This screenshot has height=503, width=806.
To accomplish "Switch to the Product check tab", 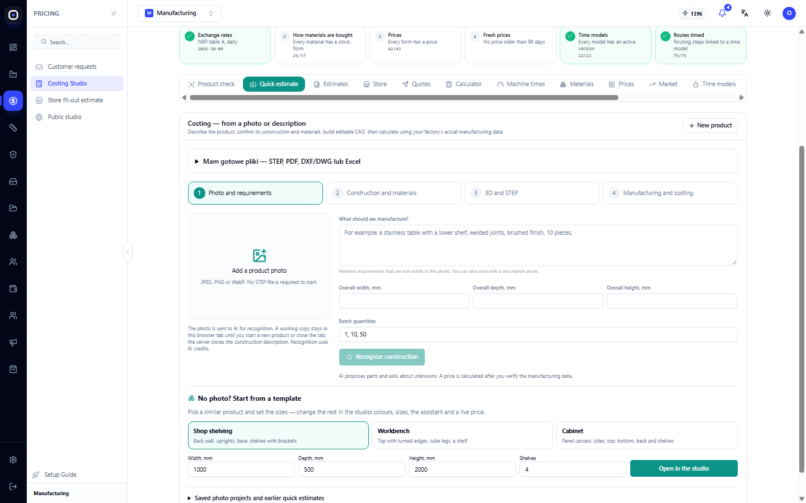I will [x=211, y=84].
